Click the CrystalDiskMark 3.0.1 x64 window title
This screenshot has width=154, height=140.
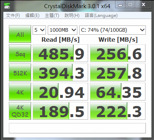pyautogui.click(x=77, y=6)
